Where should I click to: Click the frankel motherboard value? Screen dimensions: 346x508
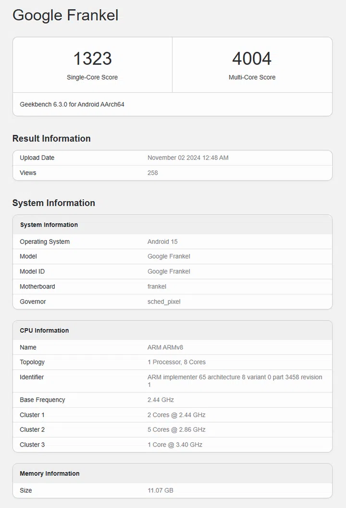pos(157,286)
